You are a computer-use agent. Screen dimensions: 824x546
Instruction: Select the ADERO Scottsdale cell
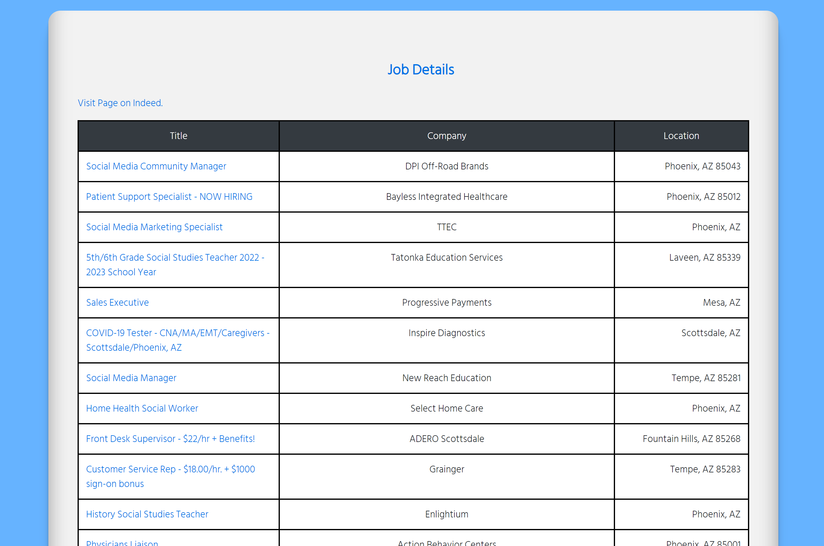447,439
